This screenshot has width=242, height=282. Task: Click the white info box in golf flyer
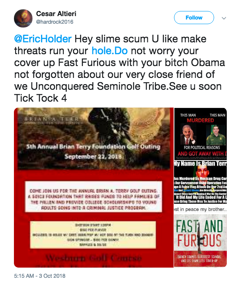click(x=94, y=196)
